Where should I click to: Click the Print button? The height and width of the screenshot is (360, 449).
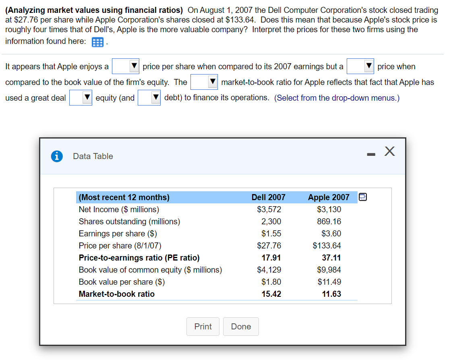tap(203, 327)
